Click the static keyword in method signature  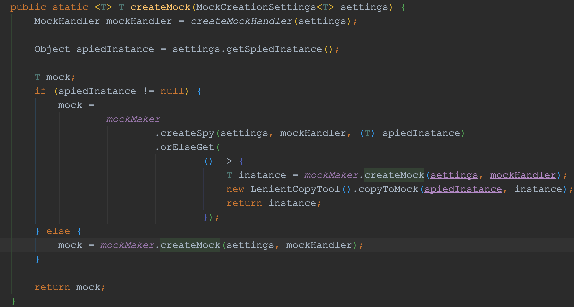(x=70, y=7)
